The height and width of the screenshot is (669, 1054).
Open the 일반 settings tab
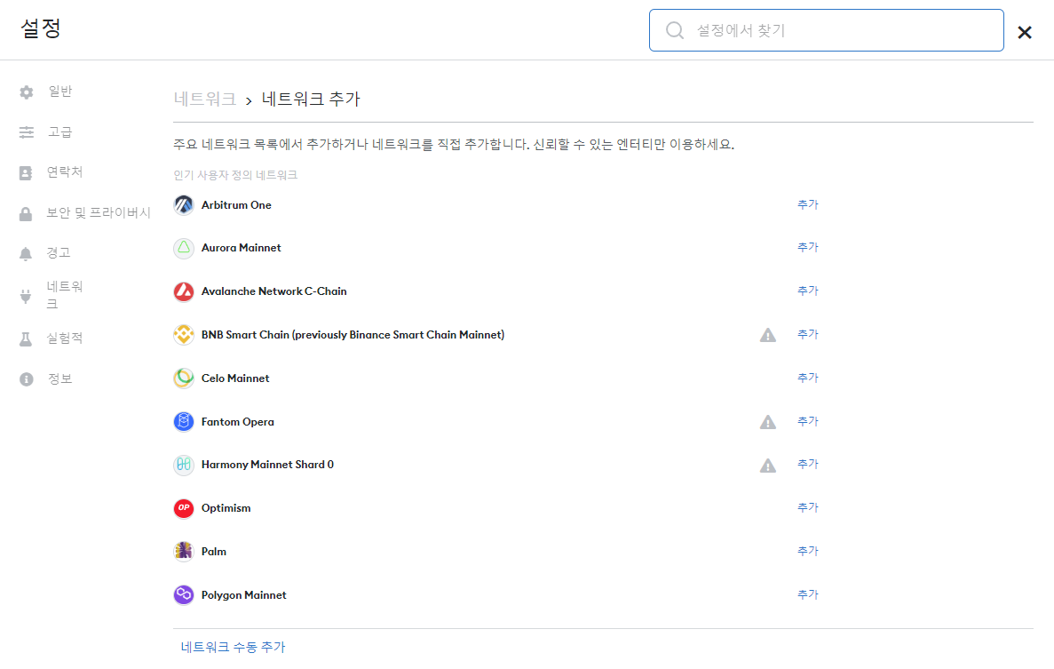tap(60, 92)
